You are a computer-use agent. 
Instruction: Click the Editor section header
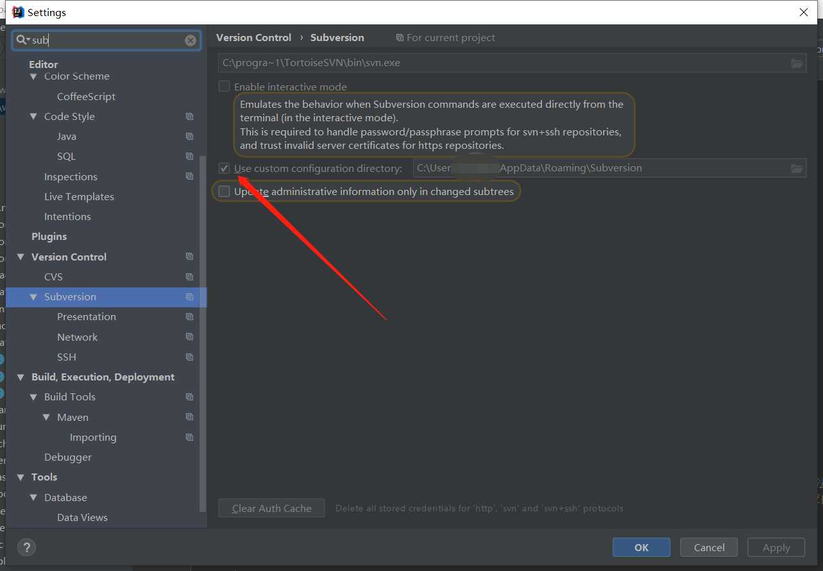tap(43, 64)
